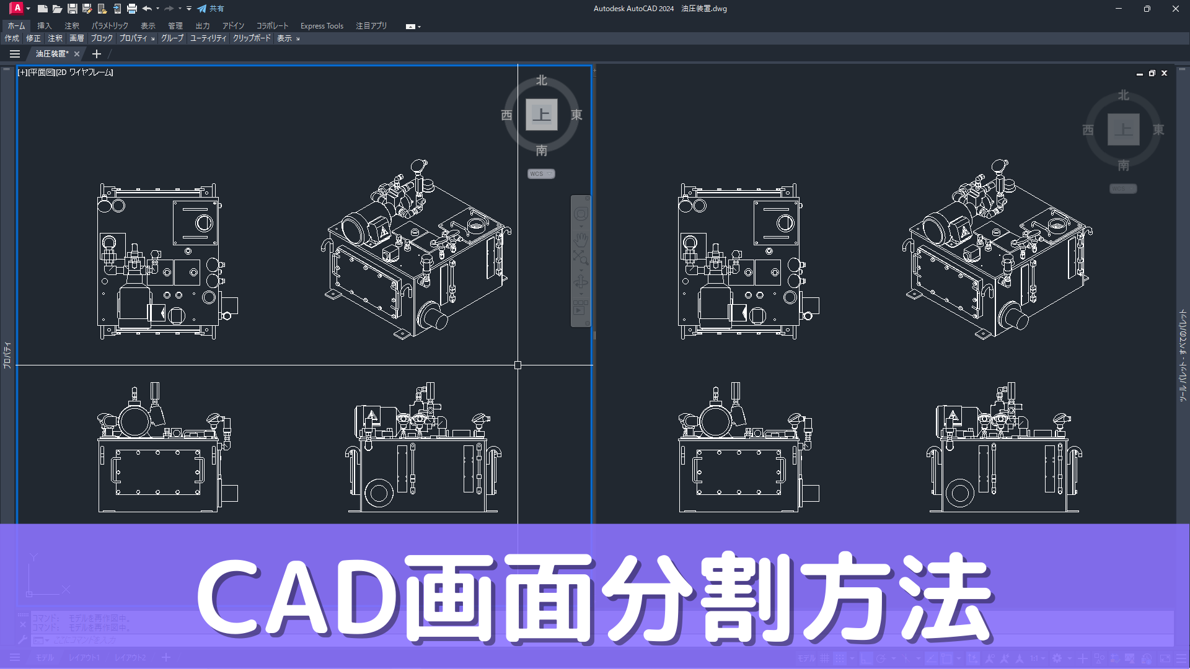1190x669 pixels.
Task: Click the ShowMotion icon on the navigation bar
Action: (x=580, y=305)
